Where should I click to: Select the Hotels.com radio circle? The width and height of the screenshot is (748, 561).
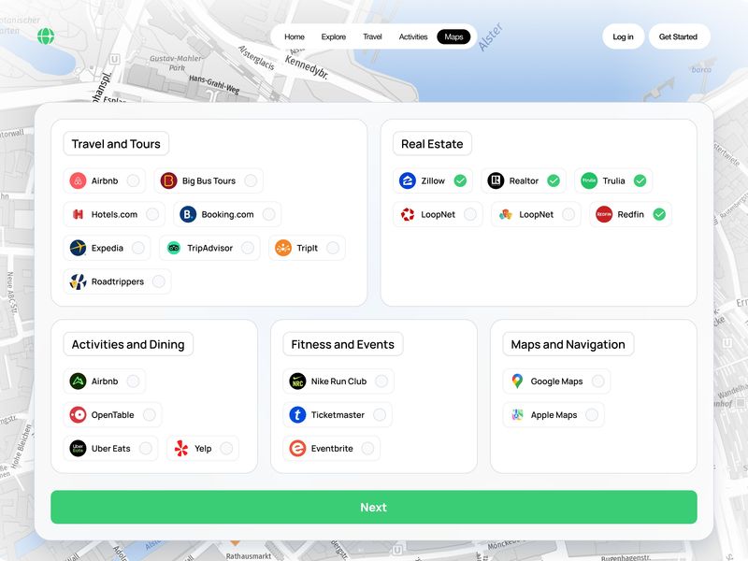coord(152,214)
